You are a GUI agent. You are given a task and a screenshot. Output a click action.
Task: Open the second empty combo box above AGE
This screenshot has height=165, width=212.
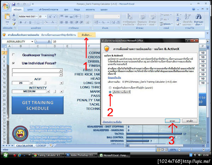[61, 75]
